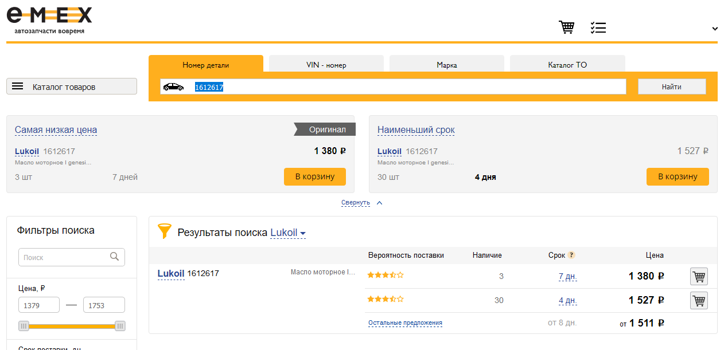
Task: Click the left price slider handle
Action: tap(24, 326)
